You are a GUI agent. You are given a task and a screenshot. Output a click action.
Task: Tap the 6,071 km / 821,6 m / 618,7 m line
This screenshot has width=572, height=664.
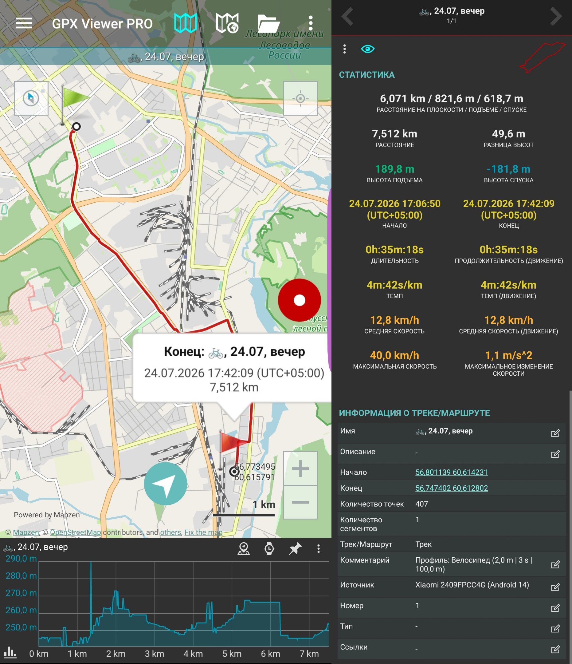click(x=452, y=98)
